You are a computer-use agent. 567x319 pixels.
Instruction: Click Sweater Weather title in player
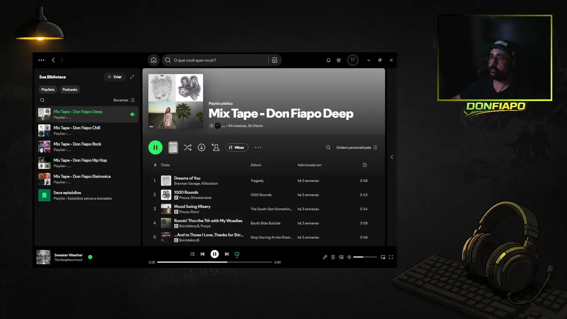tap(69, 255)
